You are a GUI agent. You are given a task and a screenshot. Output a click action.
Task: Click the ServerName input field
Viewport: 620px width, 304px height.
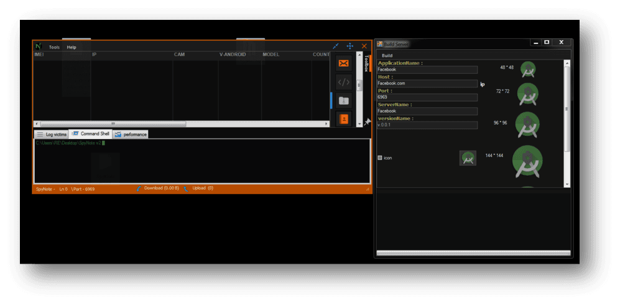pos(427,111)
